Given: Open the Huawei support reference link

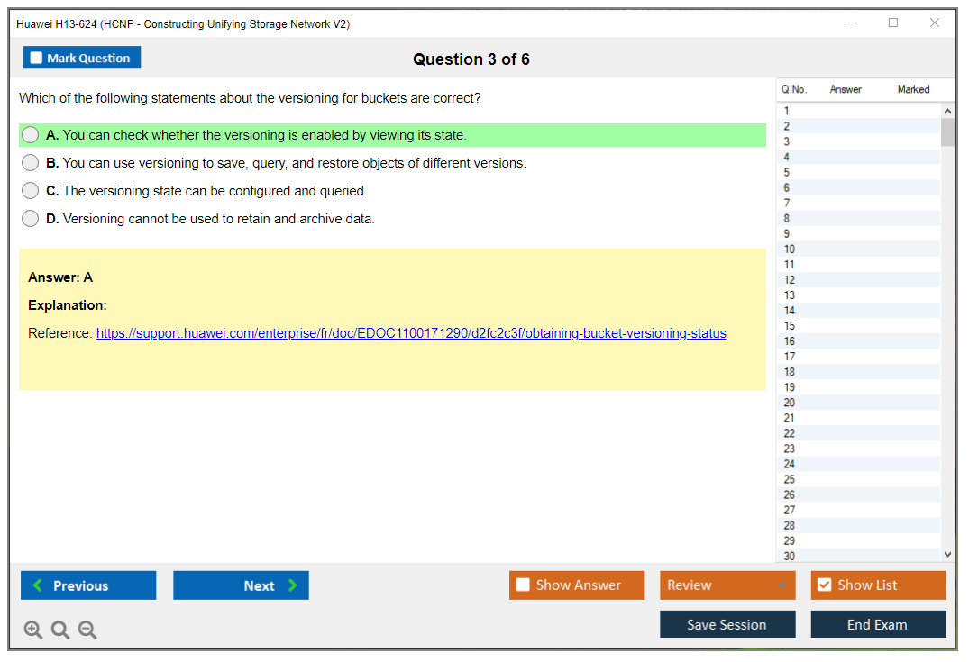Looking at the screenshot, I should click(x=411, y=333).
